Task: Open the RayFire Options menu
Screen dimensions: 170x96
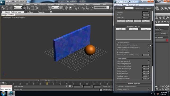Action: 130,5
